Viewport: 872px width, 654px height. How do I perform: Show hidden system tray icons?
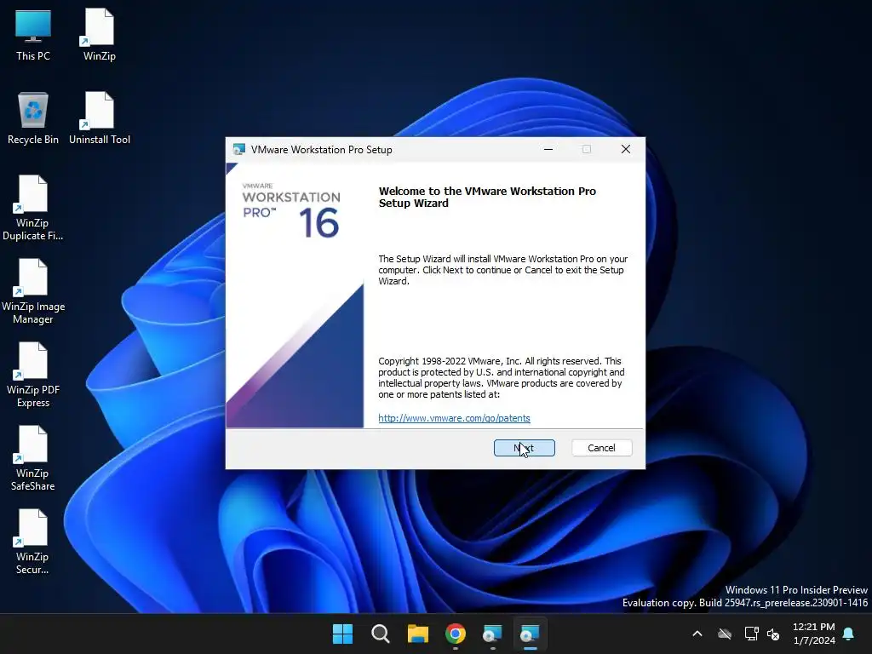(x=697, y=634)
